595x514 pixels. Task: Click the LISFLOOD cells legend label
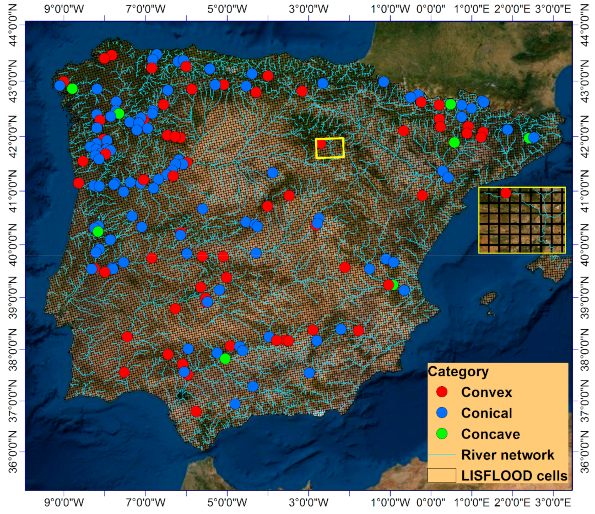[514, 476]
